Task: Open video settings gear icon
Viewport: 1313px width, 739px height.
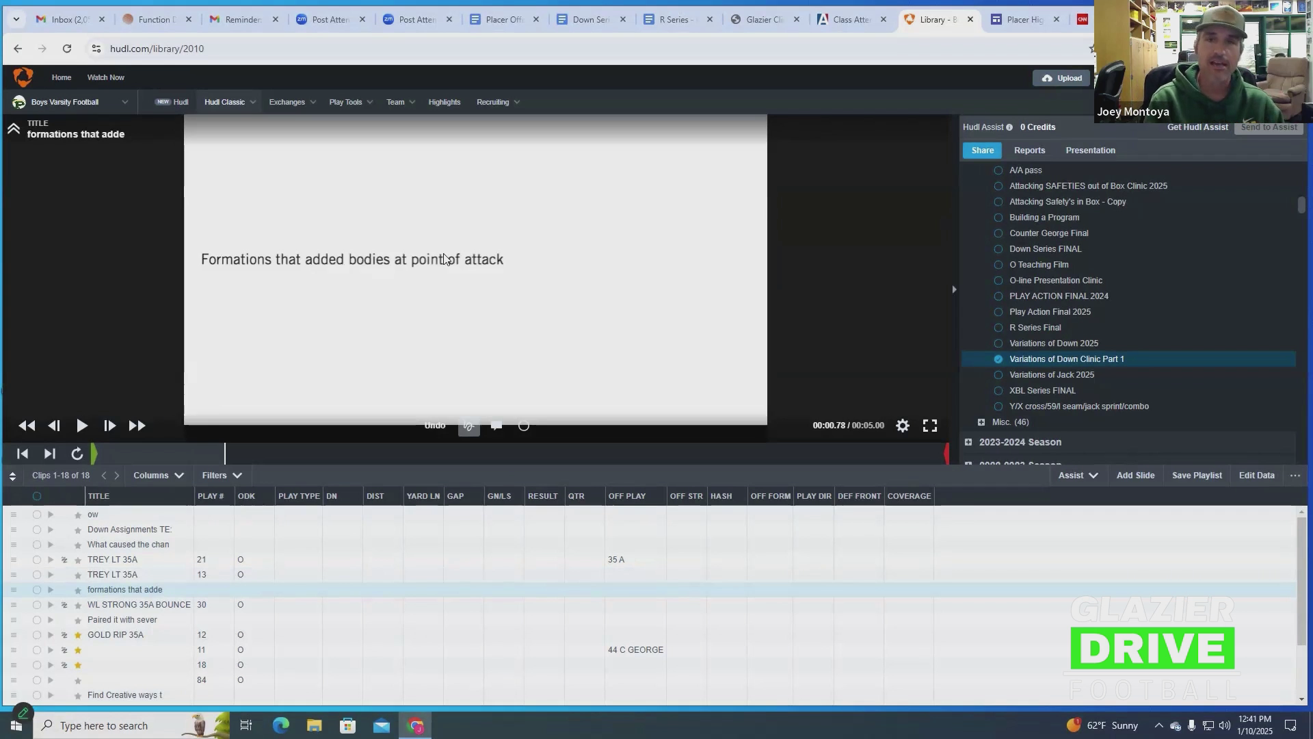Action: [903, 426]
